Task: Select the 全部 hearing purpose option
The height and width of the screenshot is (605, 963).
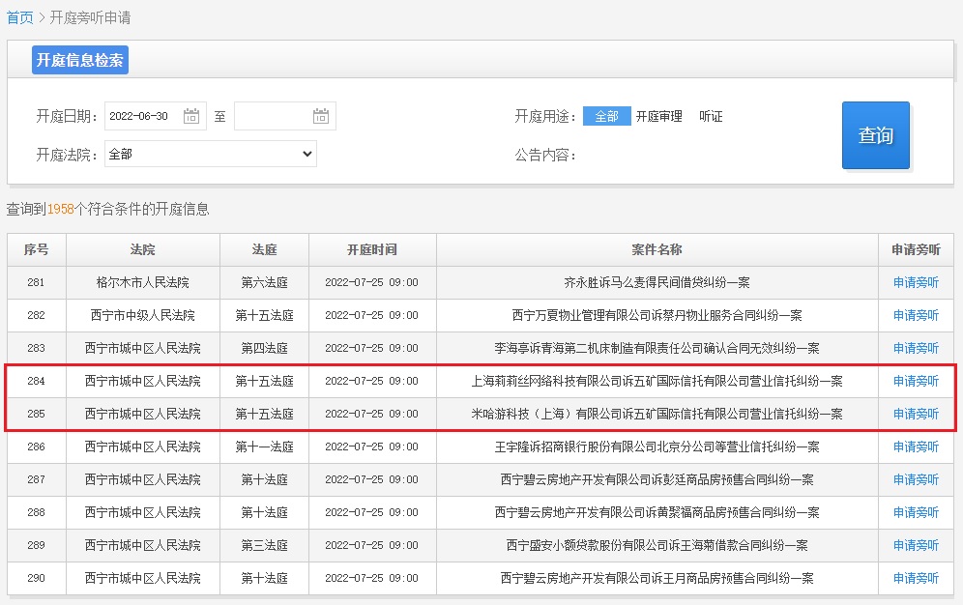Action: click(607, 116)
